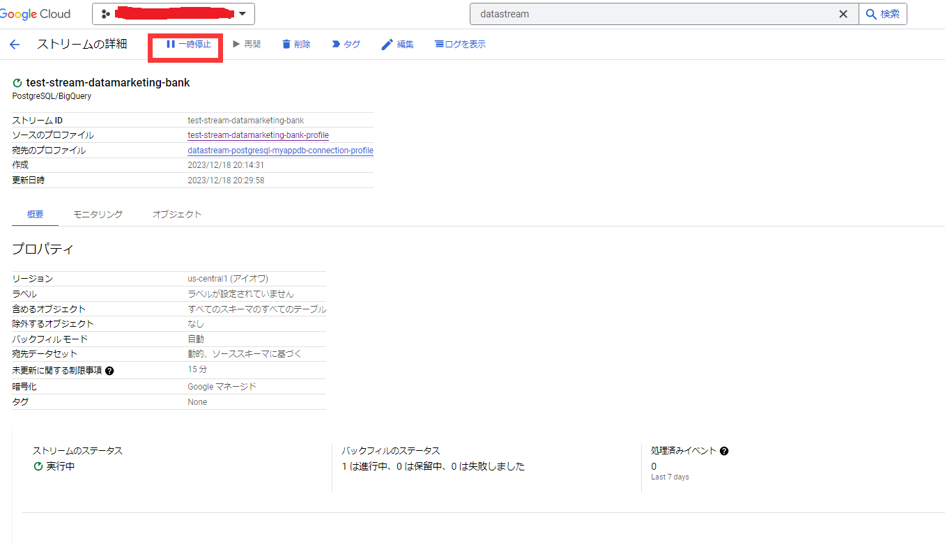The height and width of the screenshot is (545, 945).
Task: Click the ストリーム ID value text
Action: pyautogui.click(x=245, y=121)
